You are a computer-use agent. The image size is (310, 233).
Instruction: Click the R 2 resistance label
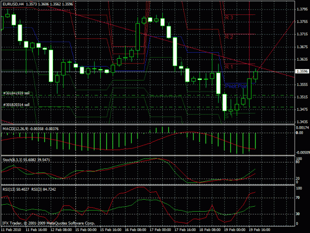(229, 37)
